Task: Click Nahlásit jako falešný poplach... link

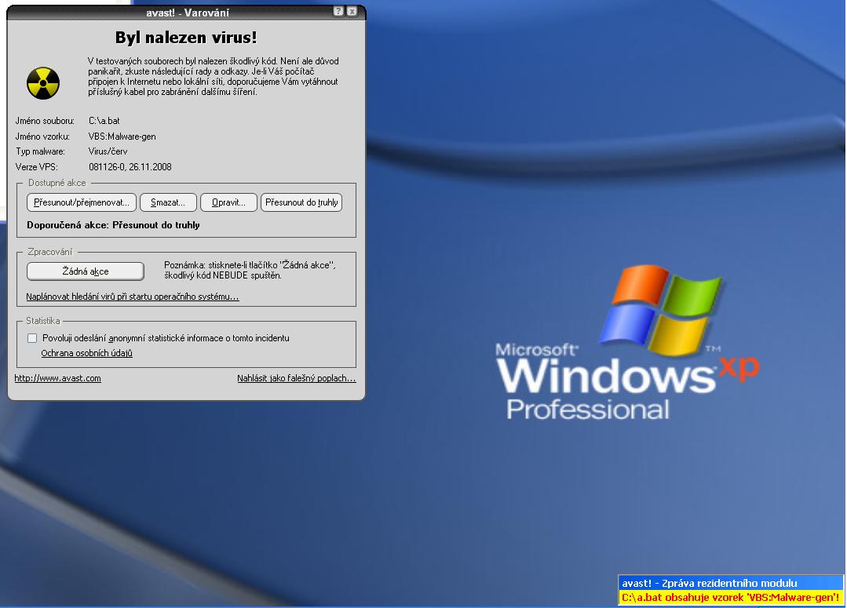Action: pyautogui.click(x=297, y=378)
